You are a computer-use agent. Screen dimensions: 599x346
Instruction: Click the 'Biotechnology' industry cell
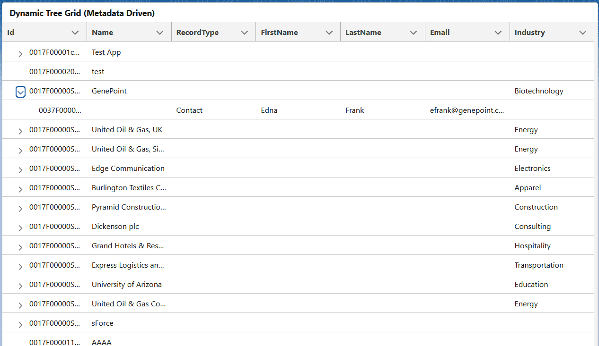click(x=539, y=91)
